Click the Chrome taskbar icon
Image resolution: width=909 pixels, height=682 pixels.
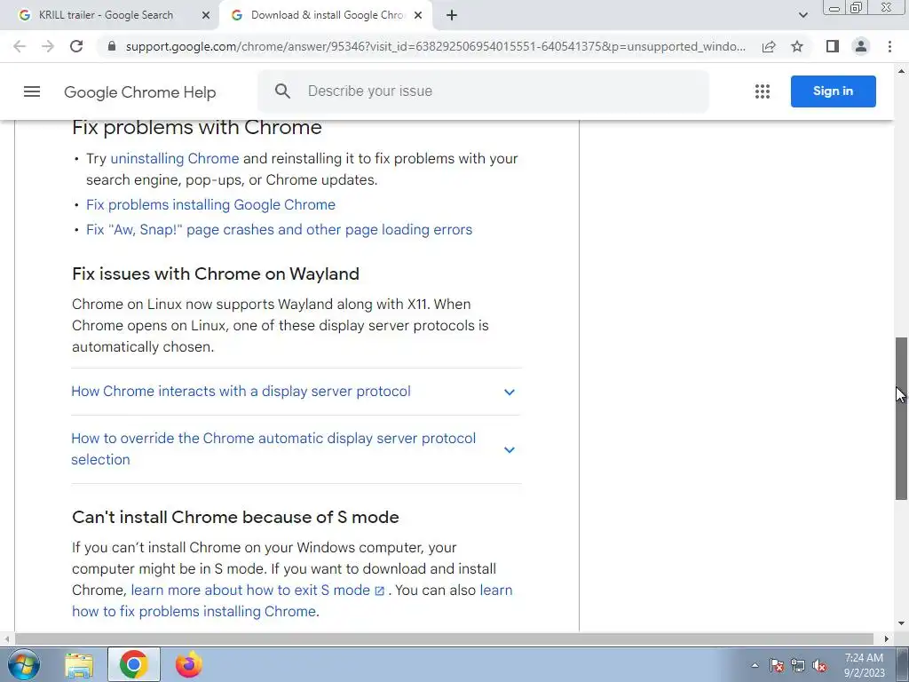point(133,664)
